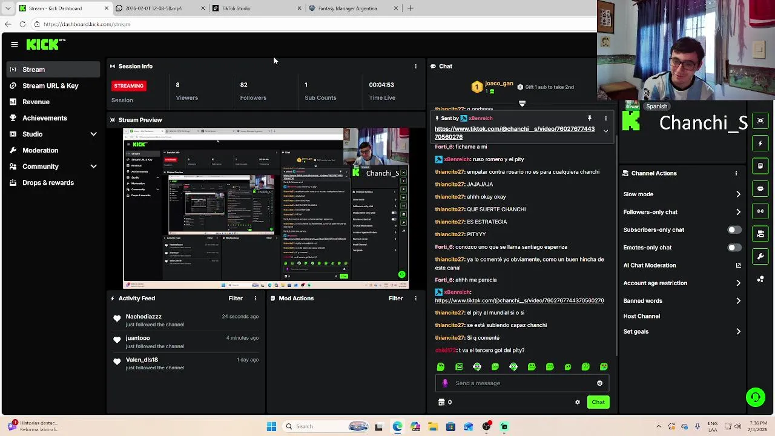Expand the Community sidebar section
Screen dimensions: 775x436
click(93, 167)
